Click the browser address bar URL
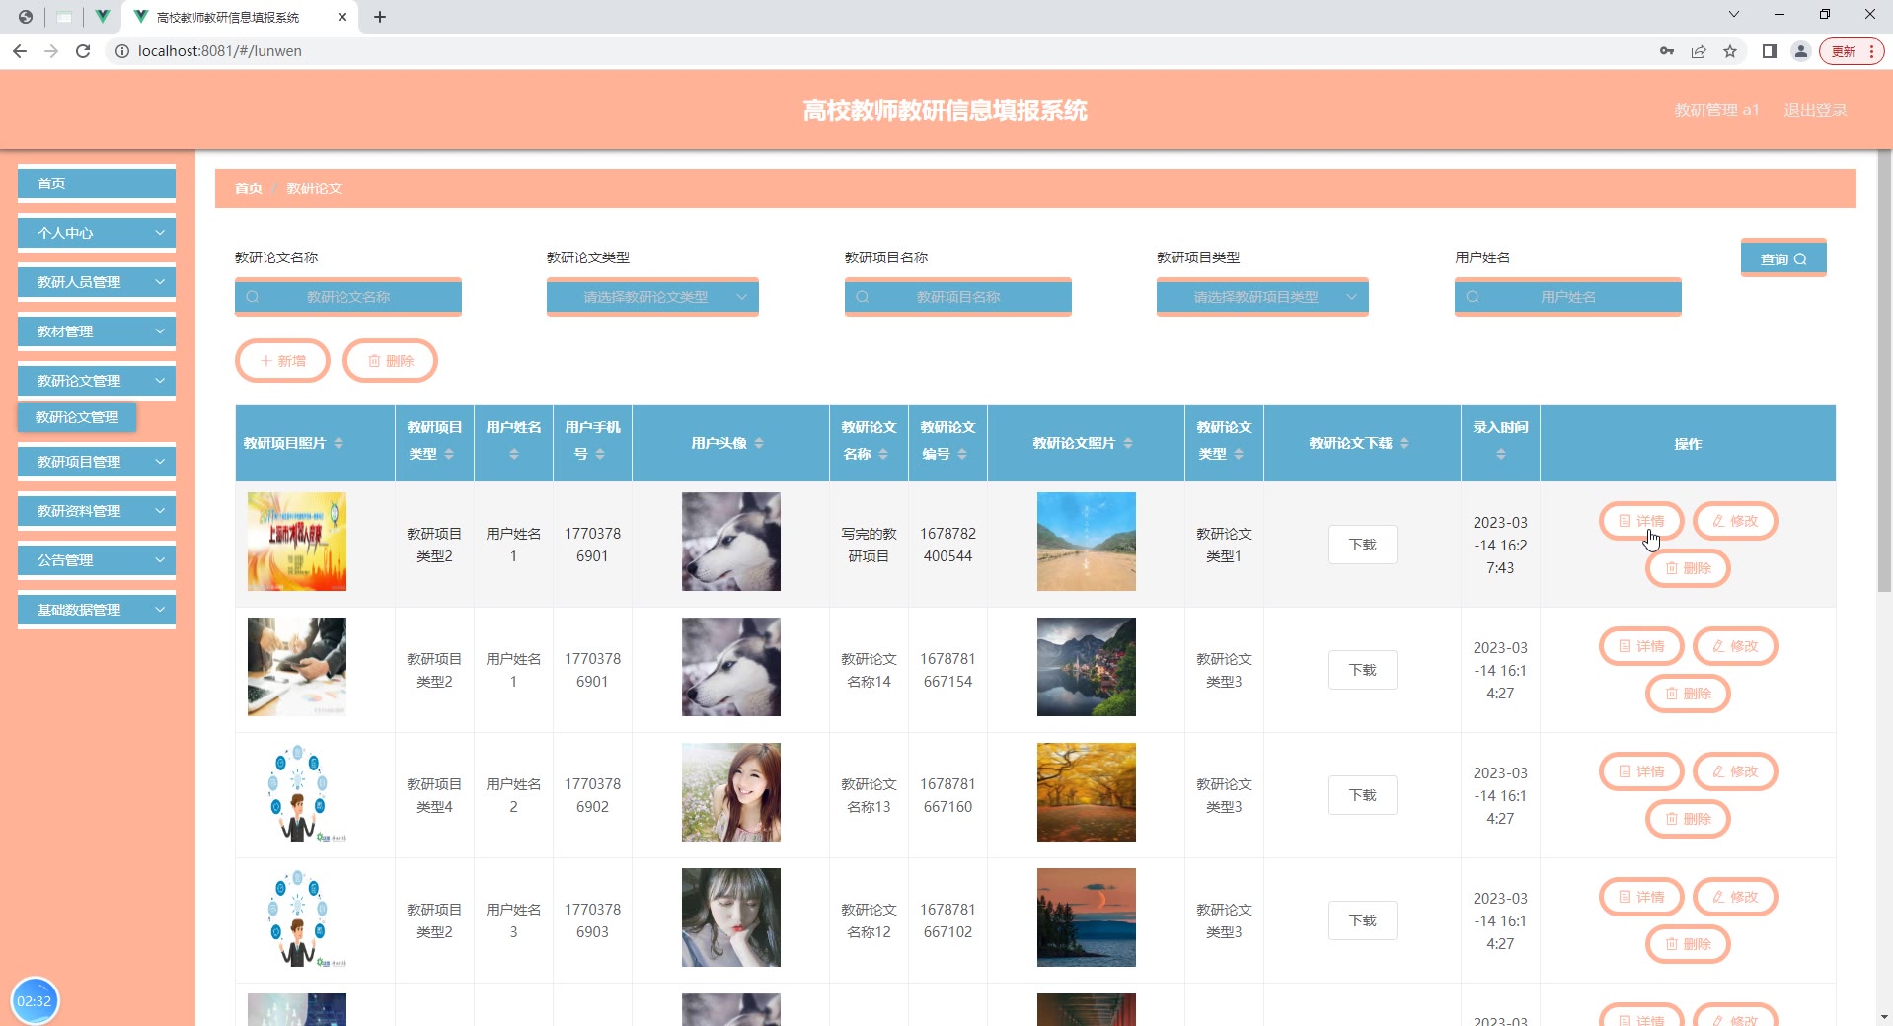The height and width of the screenshot is (1026, 1893). [x=220, y=51]
